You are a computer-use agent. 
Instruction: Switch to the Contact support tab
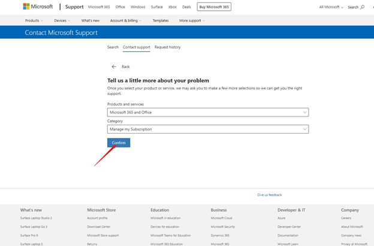[x=137, y=47]
